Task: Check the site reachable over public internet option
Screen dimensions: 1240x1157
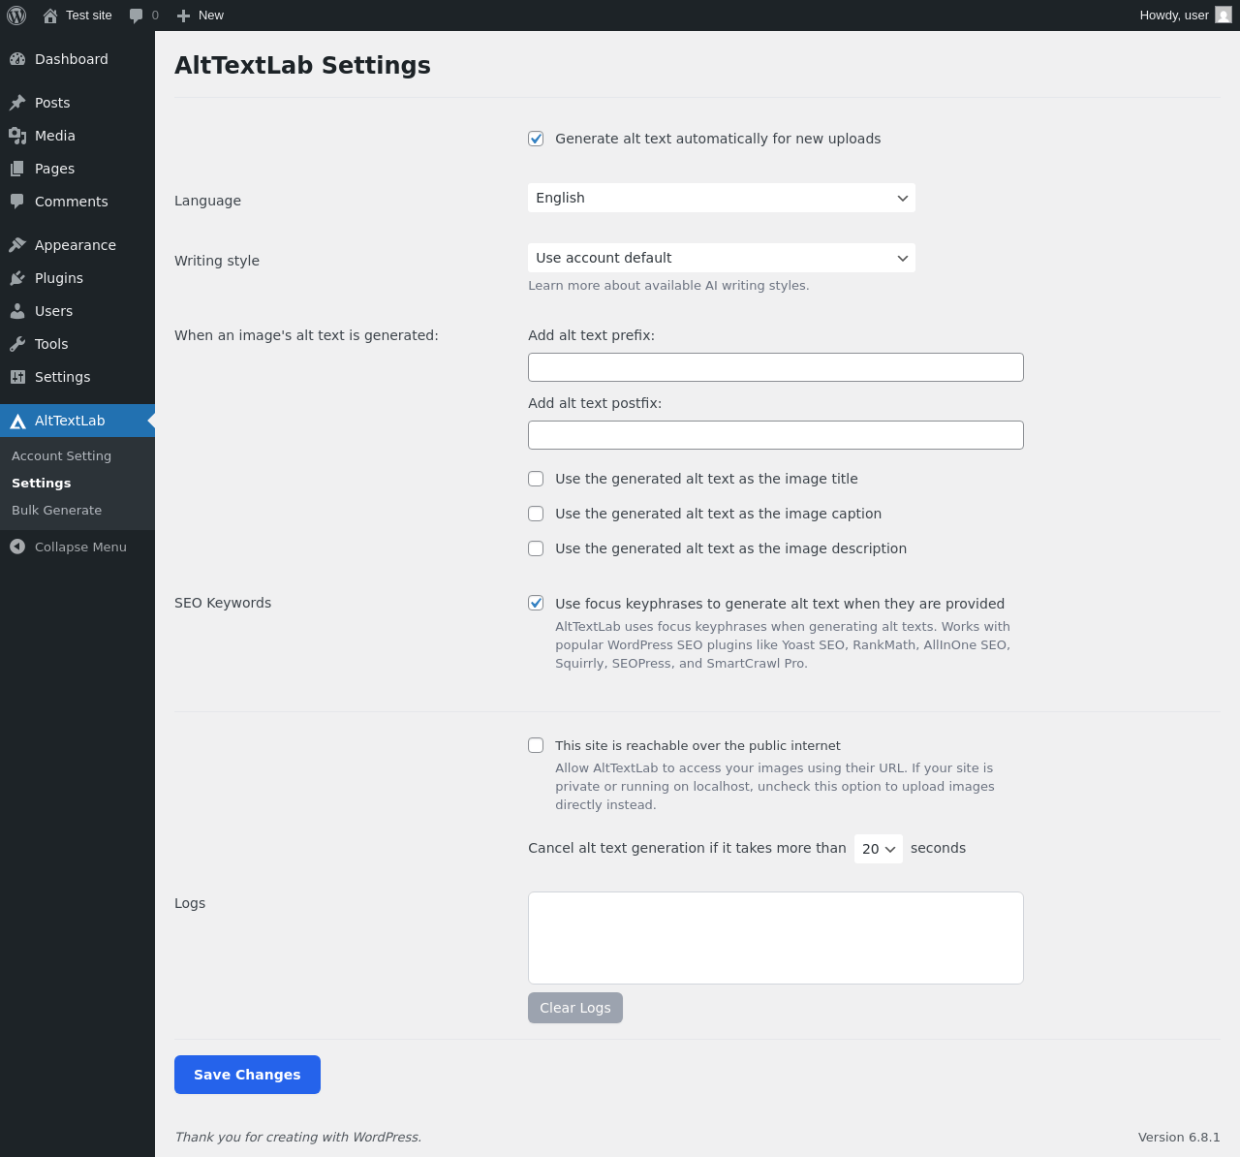Action: (536, 745)
